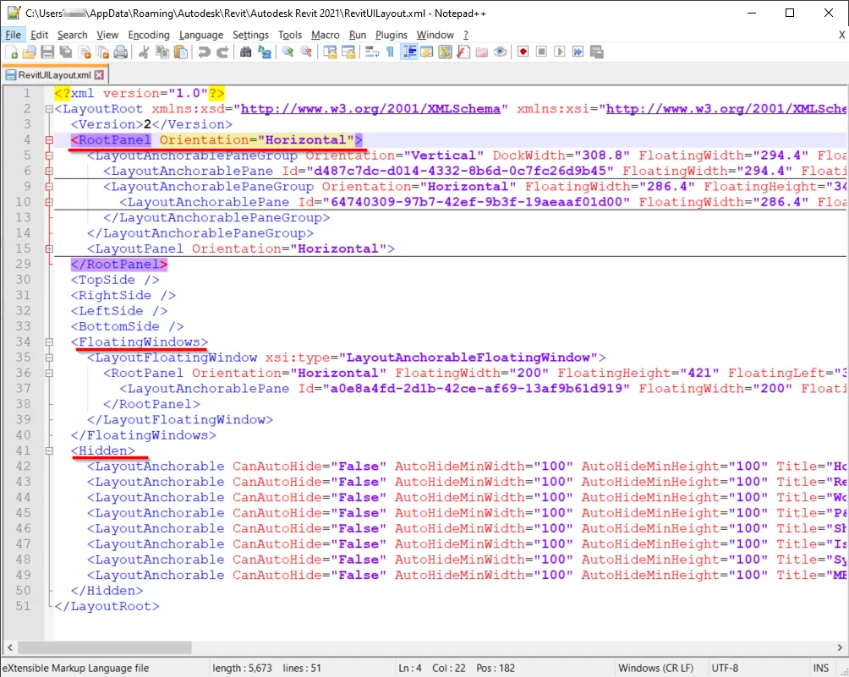
Task: Close the RevitUILayout.xml tab
Action: coord(99,74)
